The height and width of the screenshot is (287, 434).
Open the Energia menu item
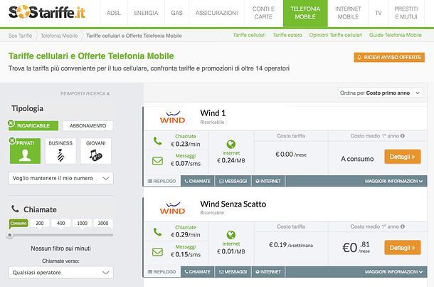[146, 13]
